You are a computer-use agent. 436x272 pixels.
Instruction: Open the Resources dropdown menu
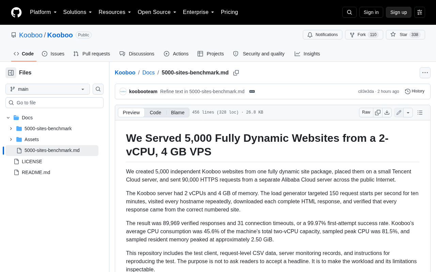[115, 12]
